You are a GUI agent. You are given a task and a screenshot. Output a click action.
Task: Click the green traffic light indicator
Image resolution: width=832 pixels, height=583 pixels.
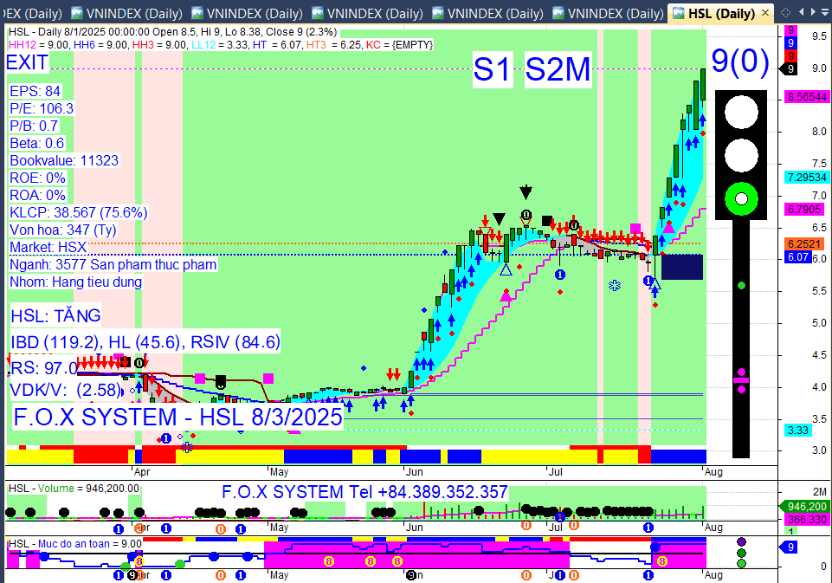point(741,199)
